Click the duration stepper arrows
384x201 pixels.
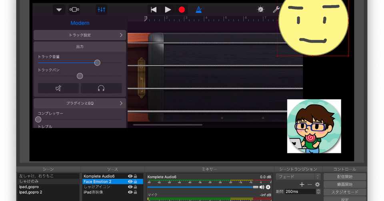pos(318,192)
